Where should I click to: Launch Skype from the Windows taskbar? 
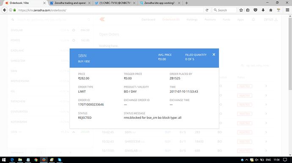click(x=60, y=160)
